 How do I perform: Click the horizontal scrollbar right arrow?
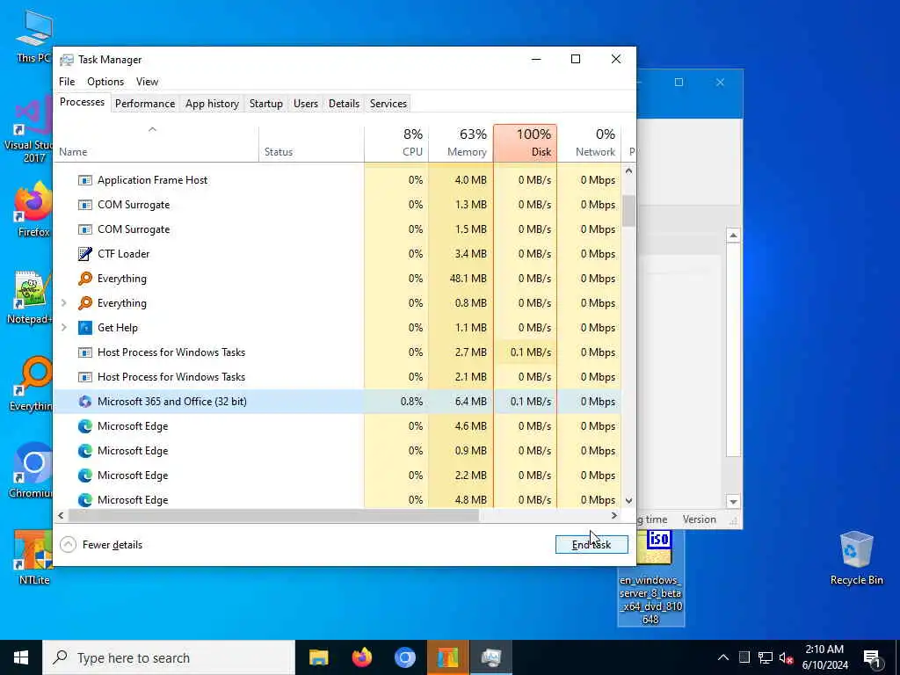(614, 515)
